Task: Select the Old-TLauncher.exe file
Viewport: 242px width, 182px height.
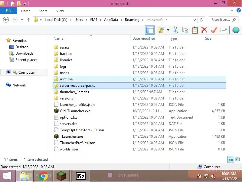Action: (x=139, y=111)
